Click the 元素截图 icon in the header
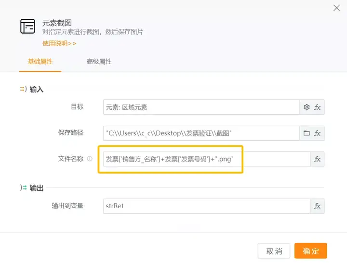The height and width of the screenshot is (267, 347). [x=27, y=26]
